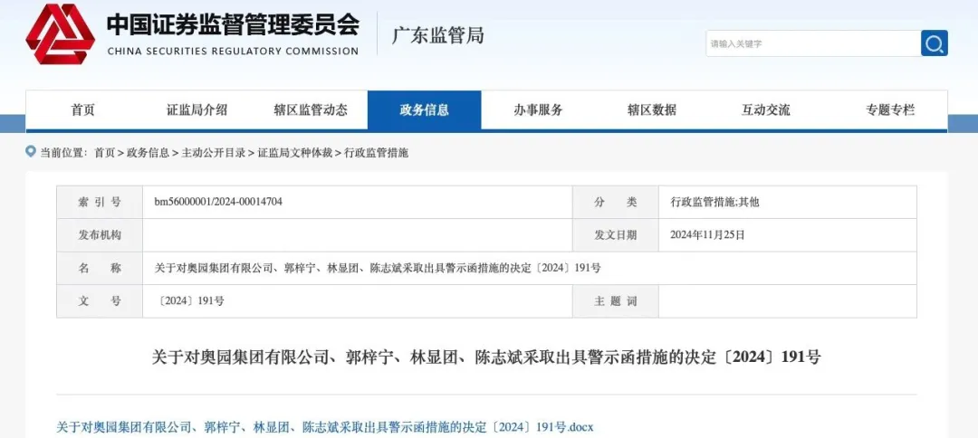Screen dimensions: 978x438
Task: Open the 辖区监管动态 navigation tab
Action: pos(311,110)
